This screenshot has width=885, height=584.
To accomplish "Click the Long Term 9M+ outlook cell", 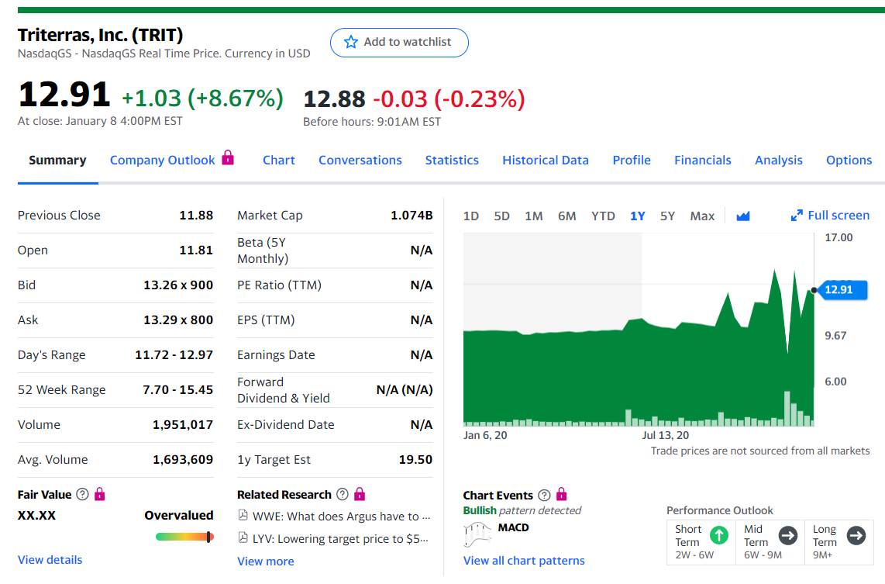I will 839,542.
